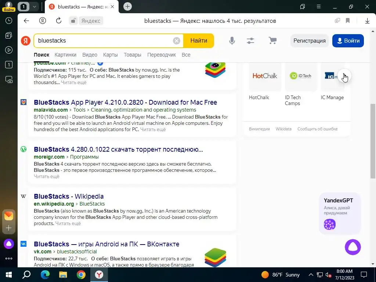Viewport: 376px width, 282px height.
Task: Open BlueStacks 4.280.0.1022 torrent result link
Action: 119,149
